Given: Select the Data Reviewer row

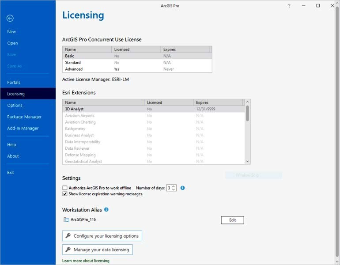Looking at the screenshot, I should (x=154, y=148).
